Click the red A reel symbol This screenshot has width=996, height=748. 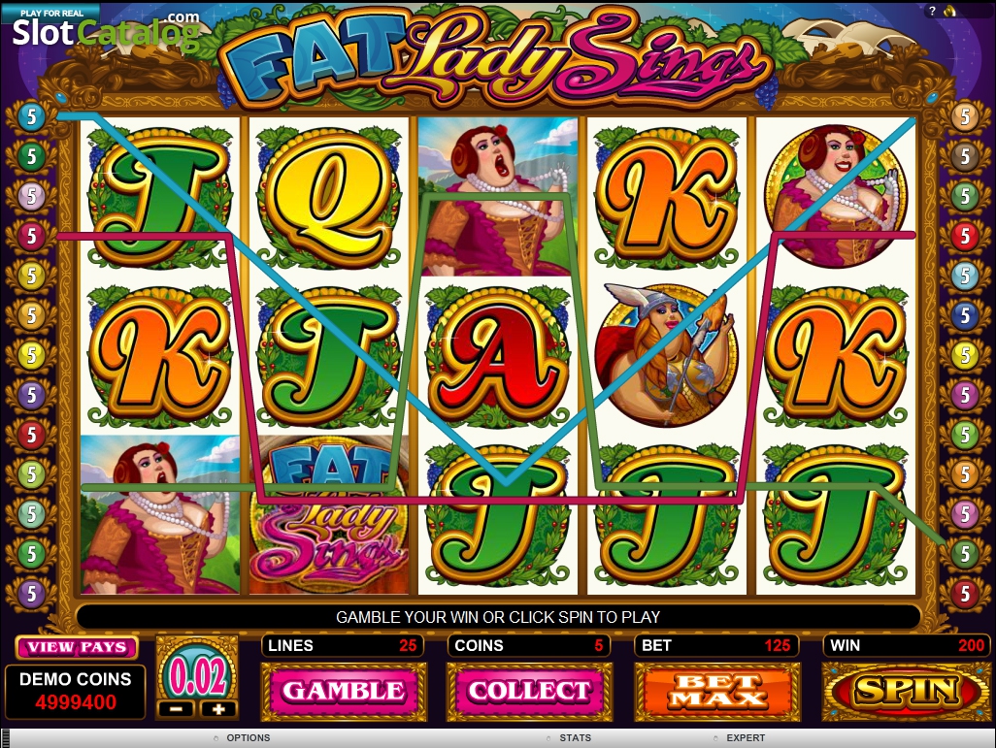coord(497,356)
